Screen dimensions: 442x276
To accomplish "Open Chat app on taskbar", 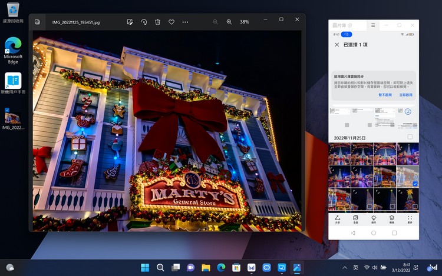I will (x=190, y=268).
